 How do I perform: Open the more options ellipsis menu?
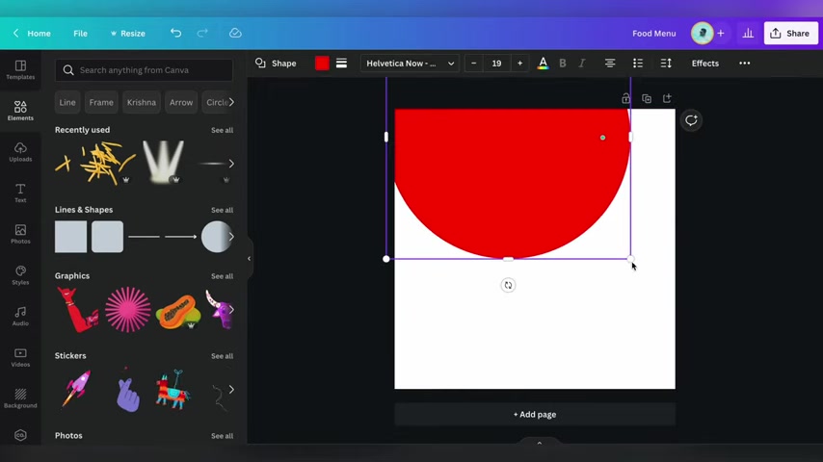click(x=744, y=64)
